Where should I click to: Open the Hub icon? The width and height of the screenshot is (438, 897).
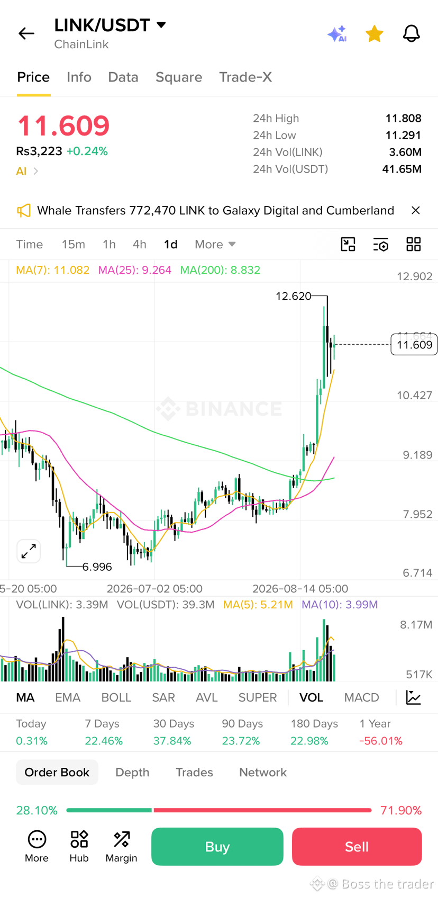click(x=79, y=846)
